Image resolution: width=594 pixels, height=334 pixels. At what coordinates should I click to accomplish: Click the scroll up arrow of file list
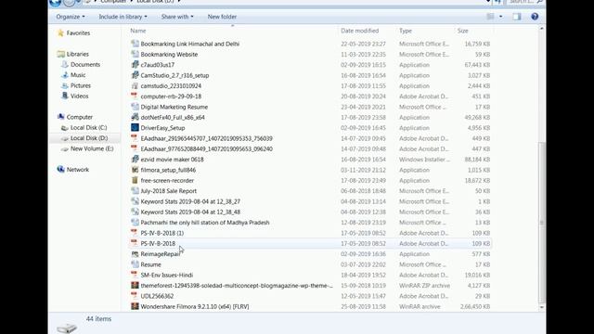tap(541, 29)
